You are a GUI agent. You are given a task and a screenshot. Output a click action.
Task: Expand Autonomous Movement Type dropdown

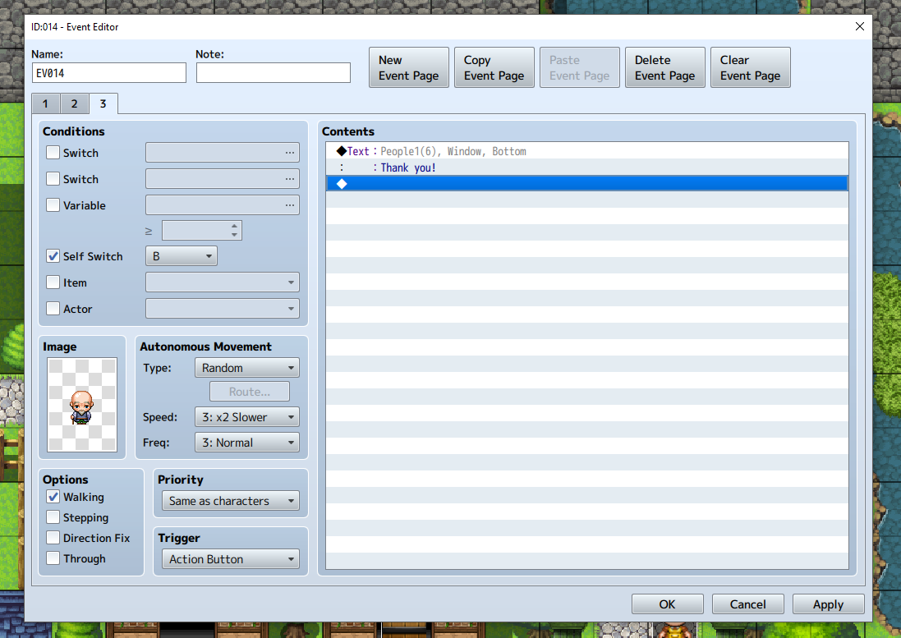(246, 368)
